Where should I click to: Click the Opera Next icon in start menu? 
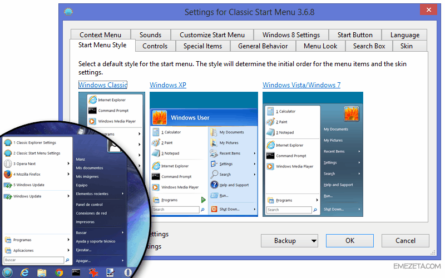(8, 163)
